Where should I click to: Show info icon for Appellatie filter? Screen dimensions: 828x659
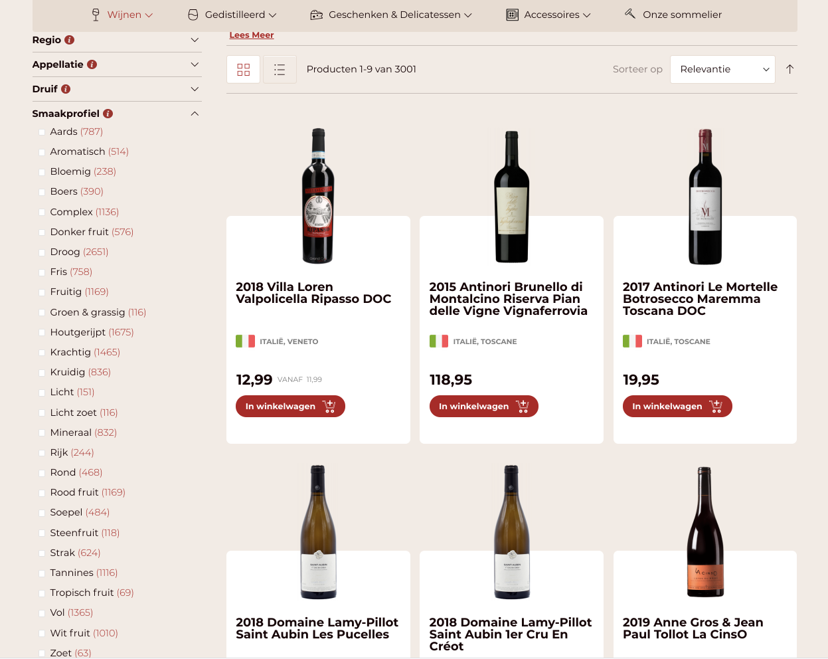[92, 64]
